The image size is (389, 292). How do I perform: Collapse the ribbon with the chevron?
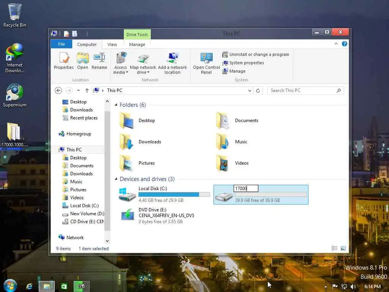coord(336,44)
